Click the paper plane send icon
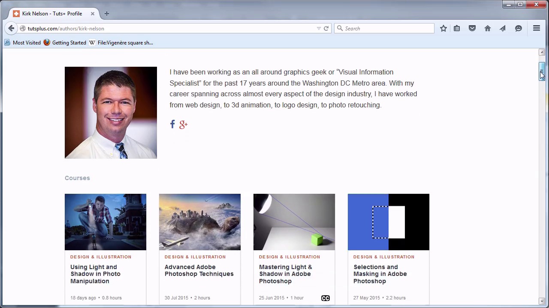 point(503,28)
